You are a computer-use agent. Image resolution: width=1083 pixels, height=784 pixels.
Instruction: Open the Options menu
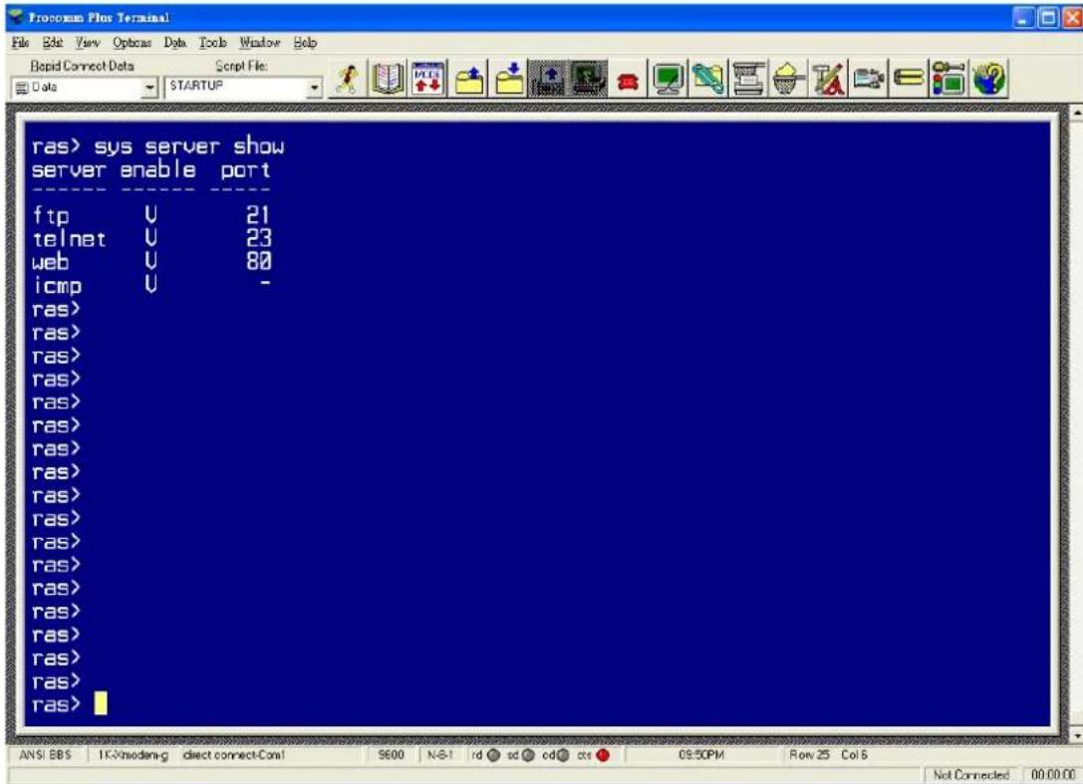[x=132, y=43]
